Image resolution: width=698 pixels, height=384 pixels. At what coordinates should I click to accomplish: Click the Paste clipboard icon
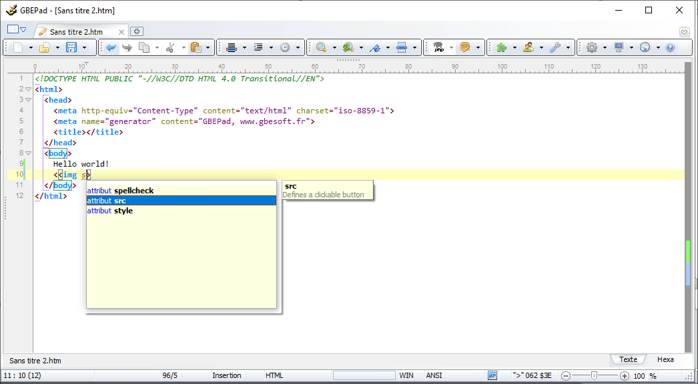pos(196,47)
